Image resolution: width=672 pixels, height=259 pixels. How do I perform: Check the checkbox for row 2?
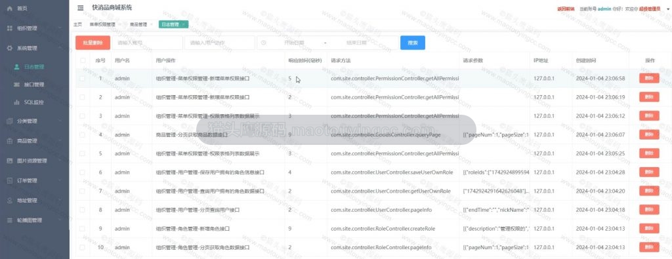pyautogui.click(x=82, y=97)
